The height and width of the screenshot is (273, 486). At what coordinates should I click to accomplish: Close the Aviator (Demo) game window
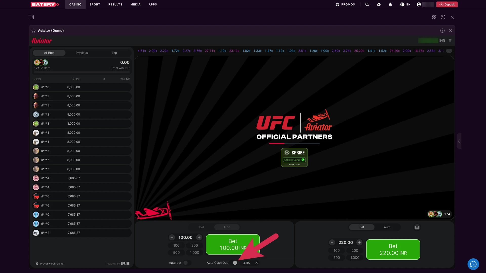coord(451,31)
